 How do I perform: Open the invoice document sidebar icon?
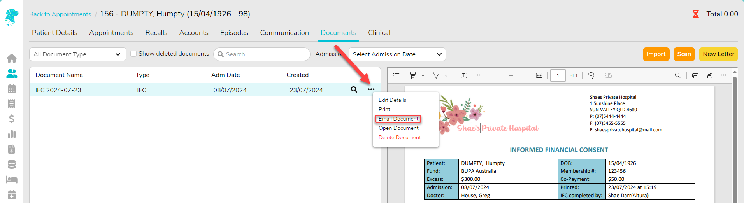point(12,149)
